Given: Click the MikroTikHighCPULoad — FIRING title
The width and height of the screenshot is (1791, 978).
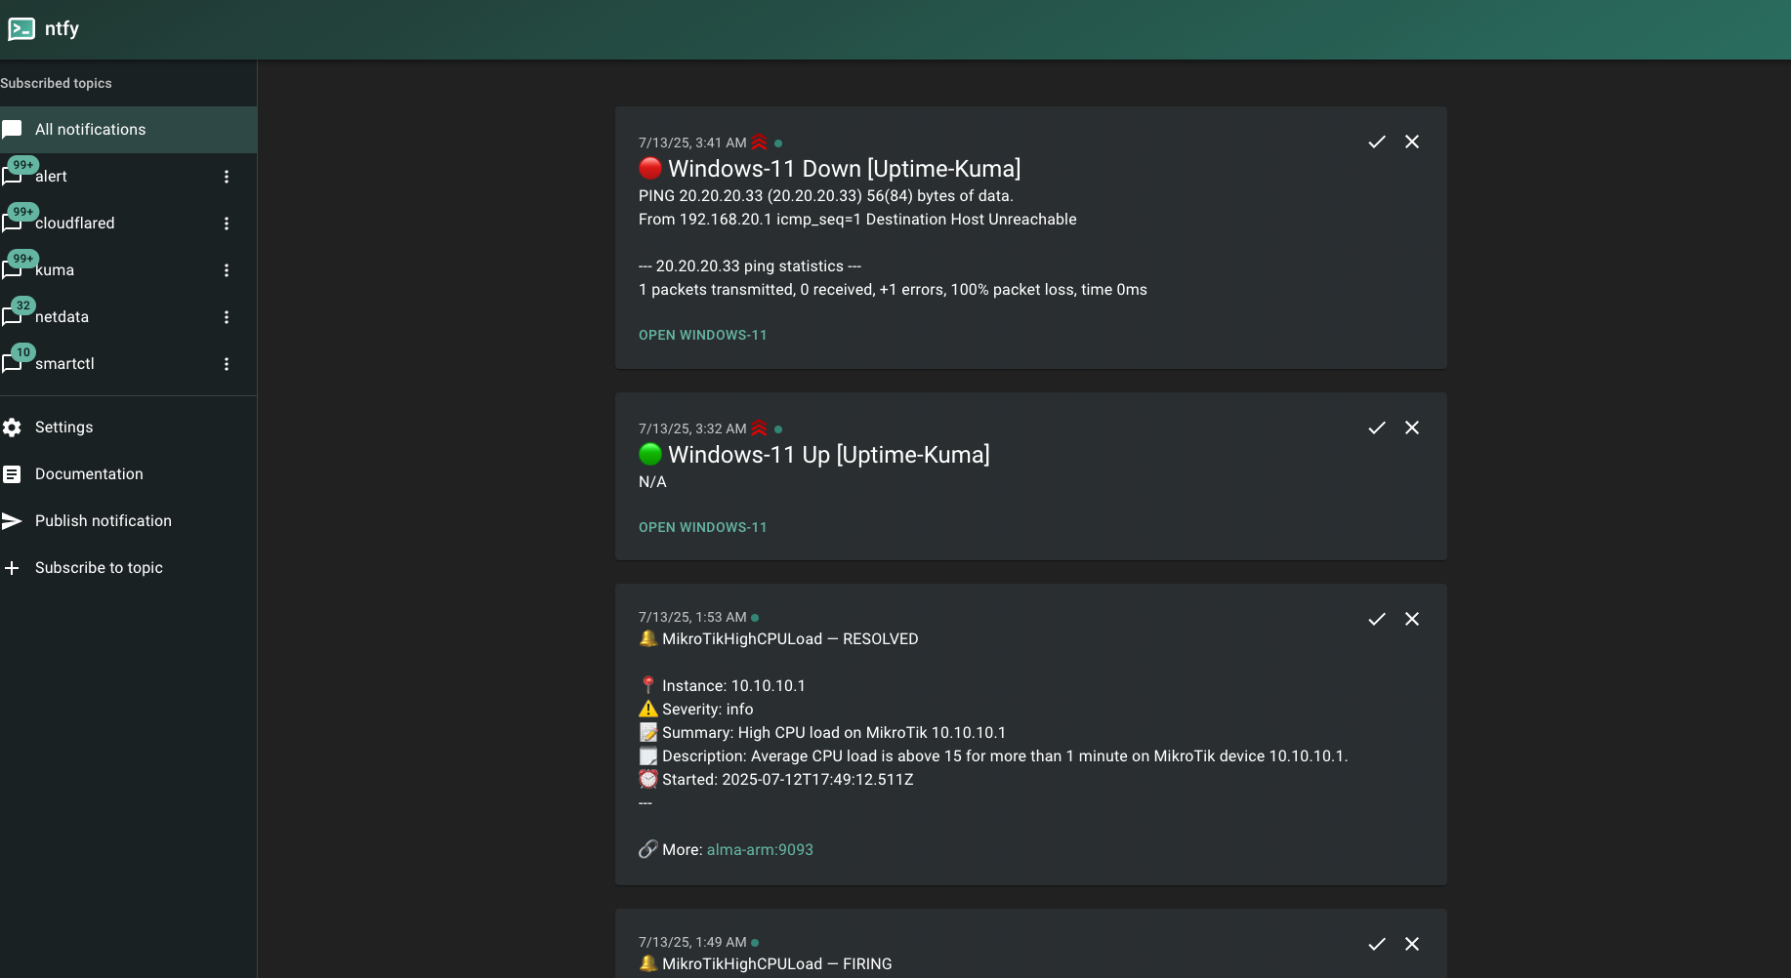Looking at the screenshot, I should coord(766,964).
